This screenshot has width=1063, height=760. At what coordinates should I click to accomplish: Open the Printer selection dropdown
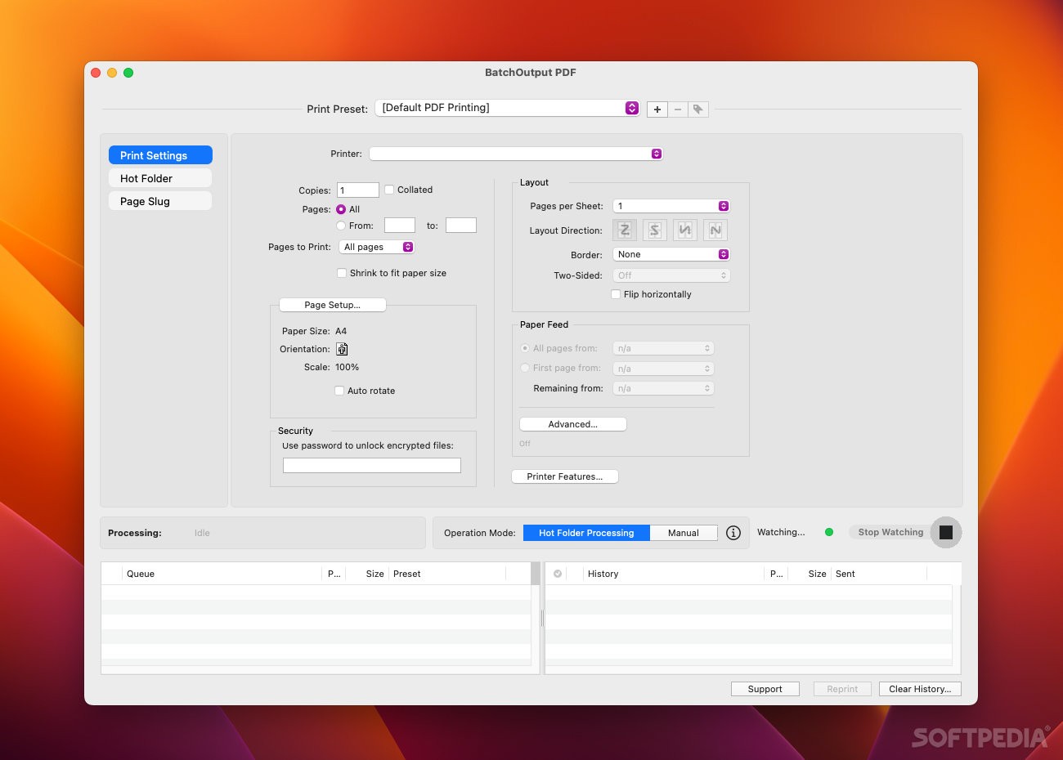[516, 154]
